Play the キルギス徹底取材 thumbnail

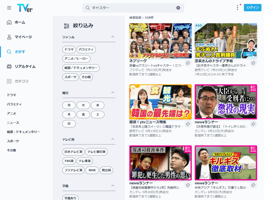[x=226, y=163]
